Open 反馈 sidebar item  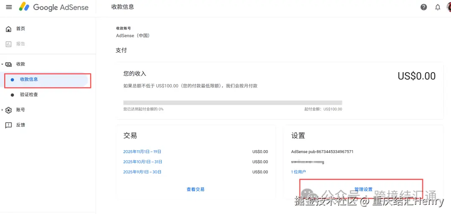[20, 125]
